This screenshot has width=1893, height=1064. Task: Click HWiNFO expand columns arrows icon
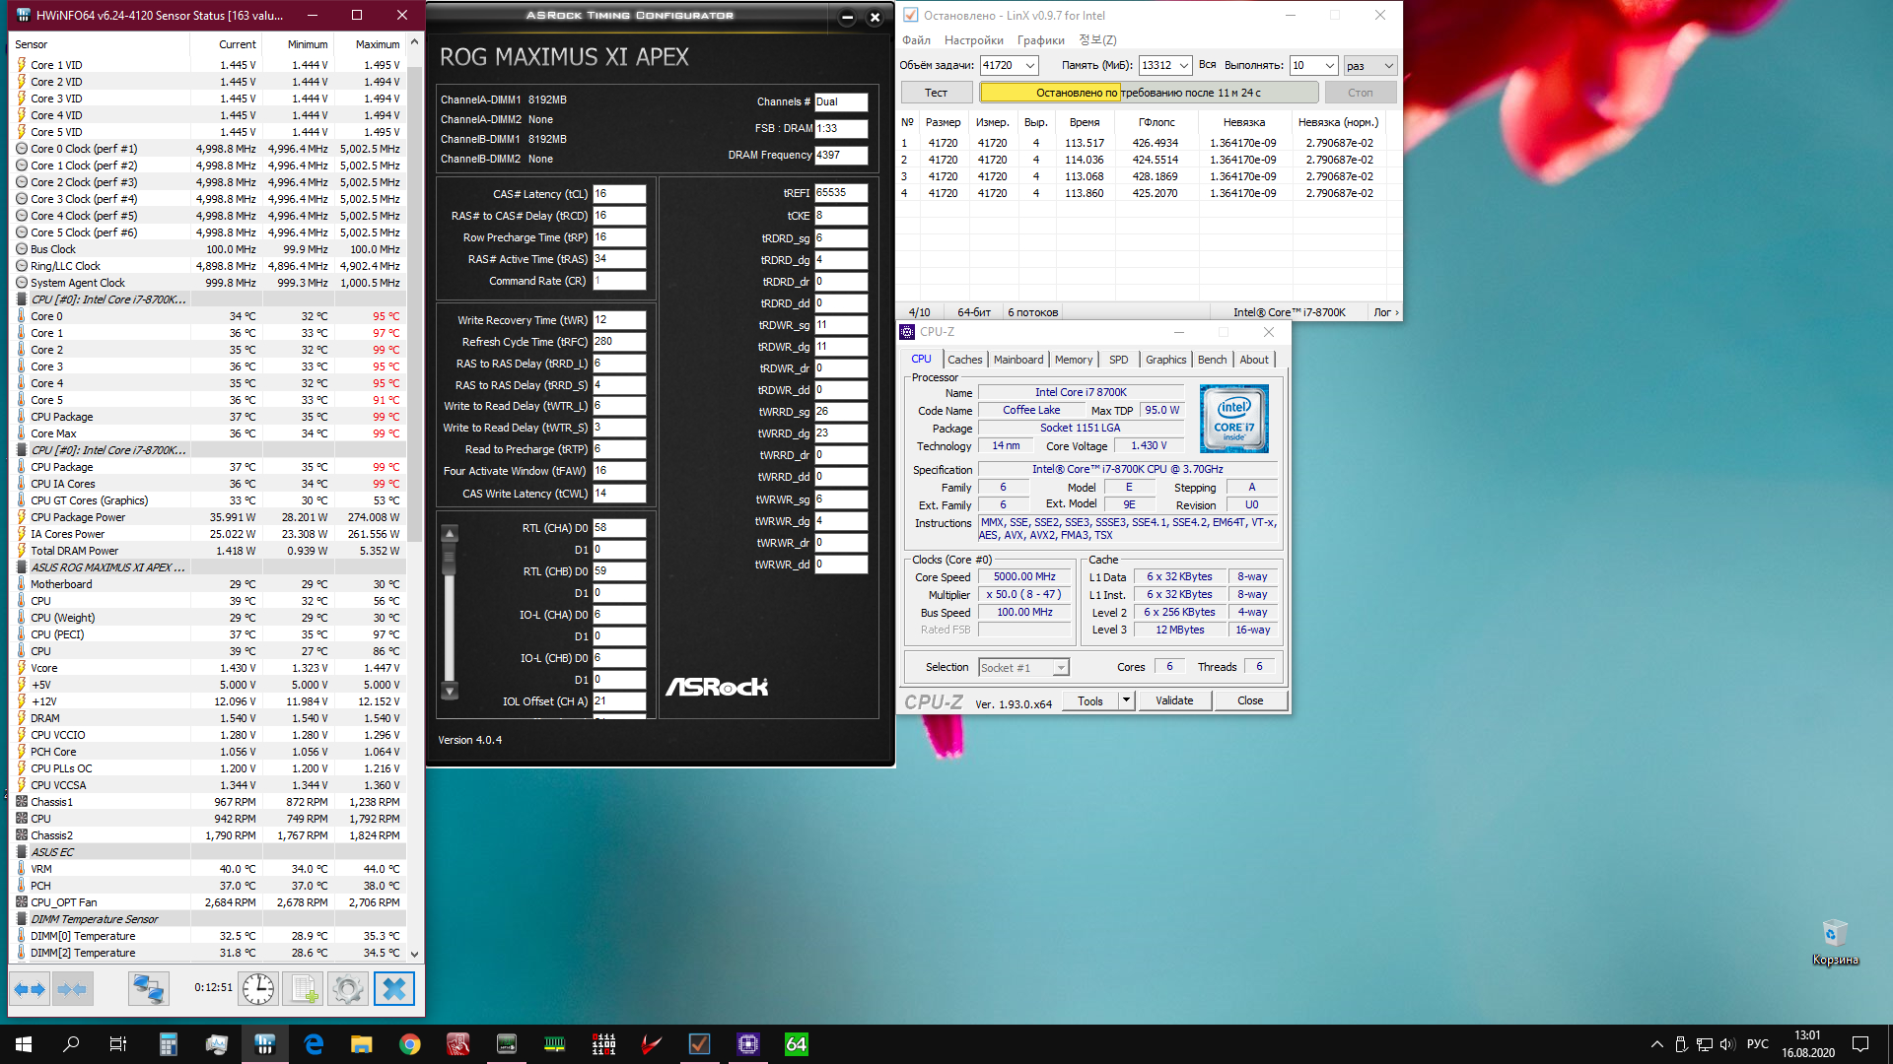click(29, 988)
